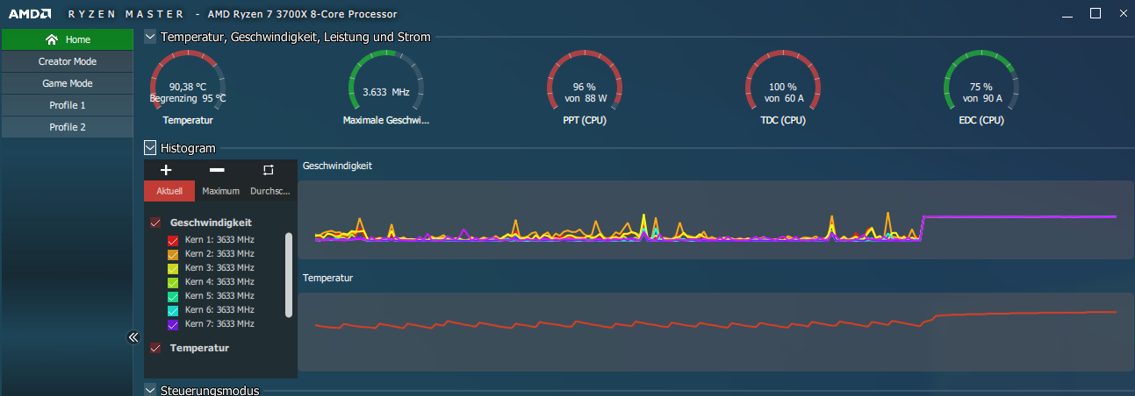The image size is (1135, 396).
Task: Click the Geschwindigkeit graph area
Action: tap(715, 219)
